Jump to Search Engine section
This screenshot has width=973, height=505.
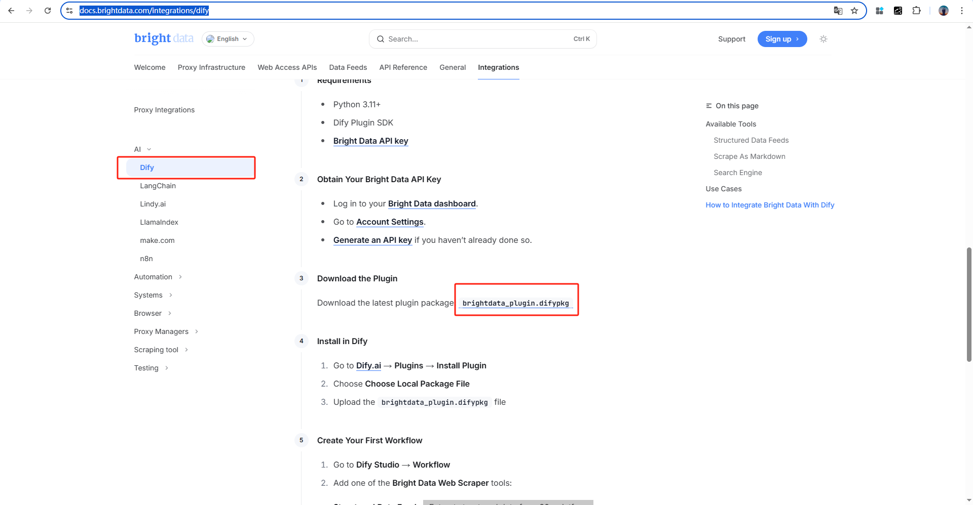coord(737,173)
